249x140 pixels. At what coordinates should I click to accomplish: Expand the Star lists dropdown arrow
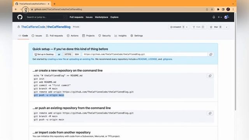click(x=226, y=27)
